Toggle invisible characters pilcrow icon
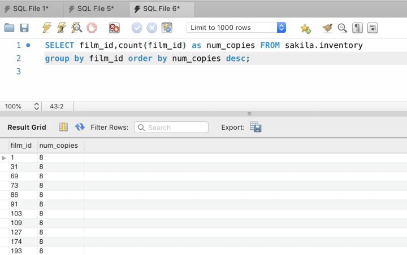Screen dimensions: 407x255 (357, 28)
